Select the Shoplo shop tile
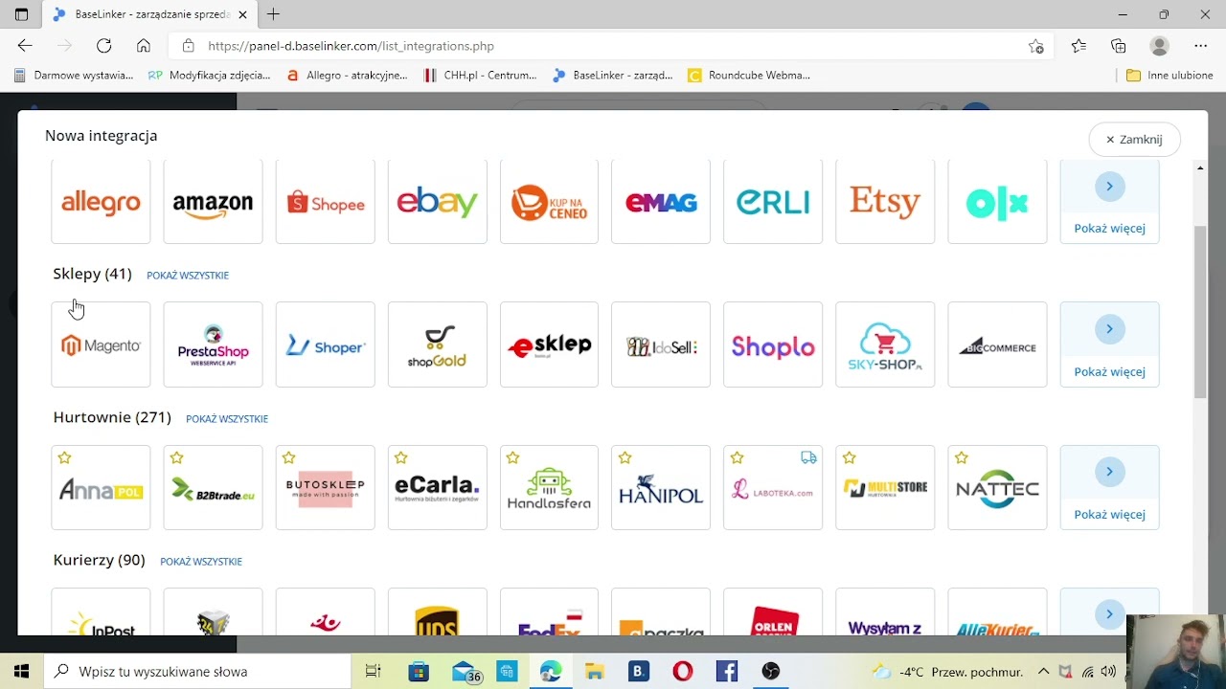The height and width of the screenshot is (689, 1226). pyautogui.click(x=773, y=344)
